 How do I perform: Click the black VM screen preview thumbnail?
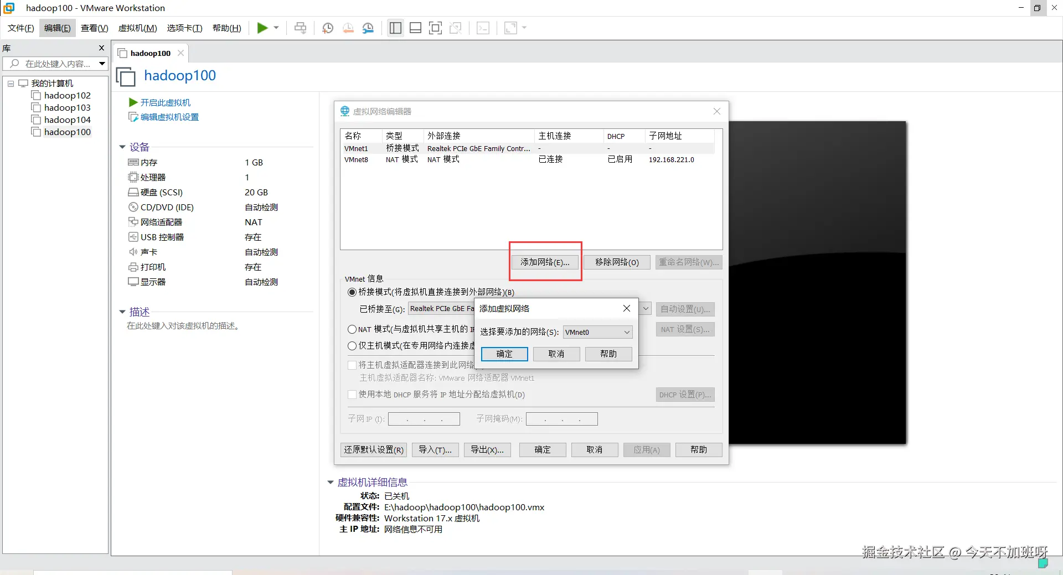[x=818, y=283]
